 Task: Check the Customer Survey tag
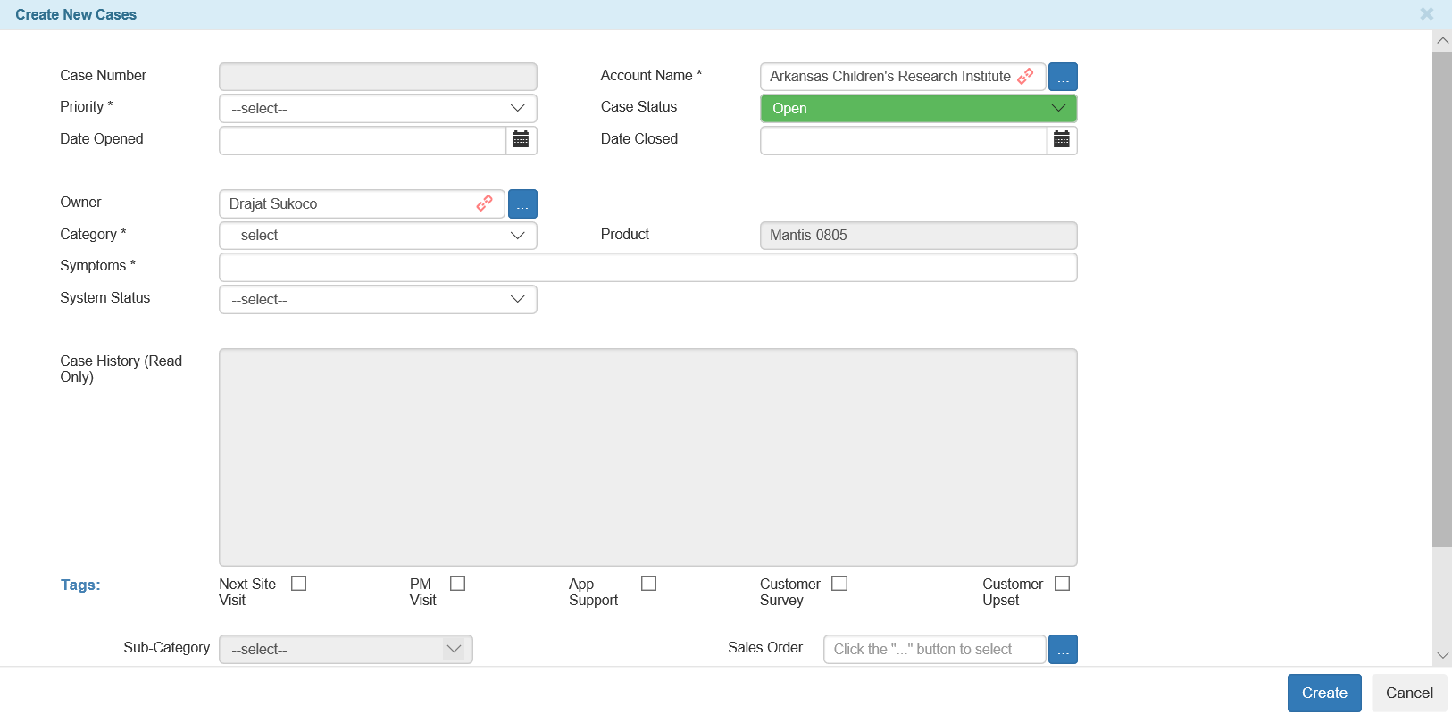point(839,583)
